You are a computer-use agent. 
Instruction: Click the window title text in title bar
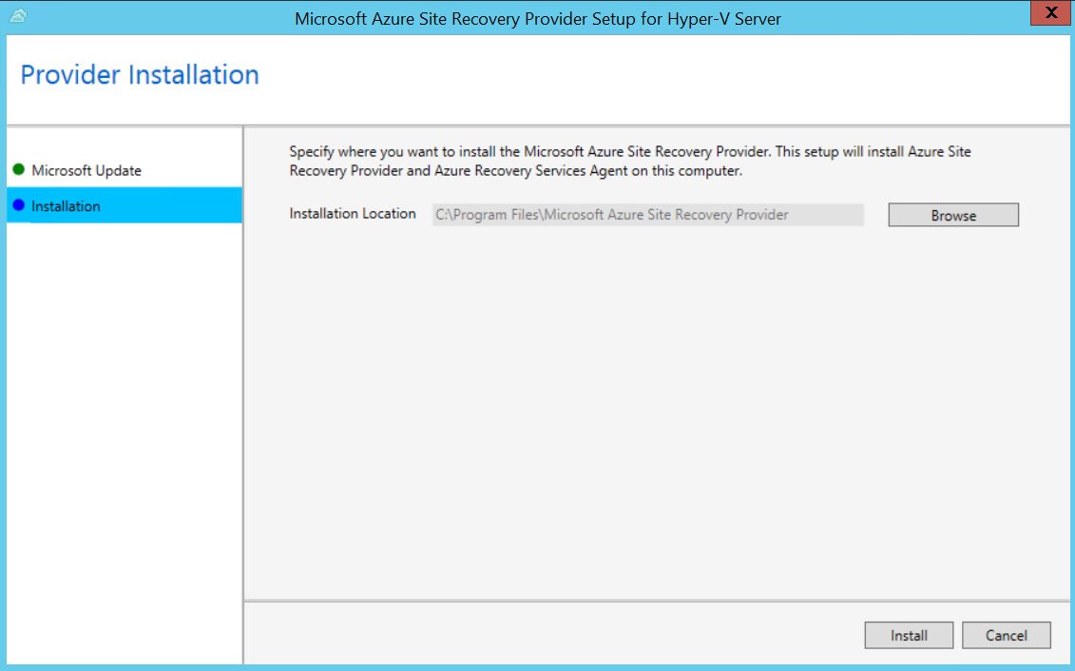coord(538,19)
